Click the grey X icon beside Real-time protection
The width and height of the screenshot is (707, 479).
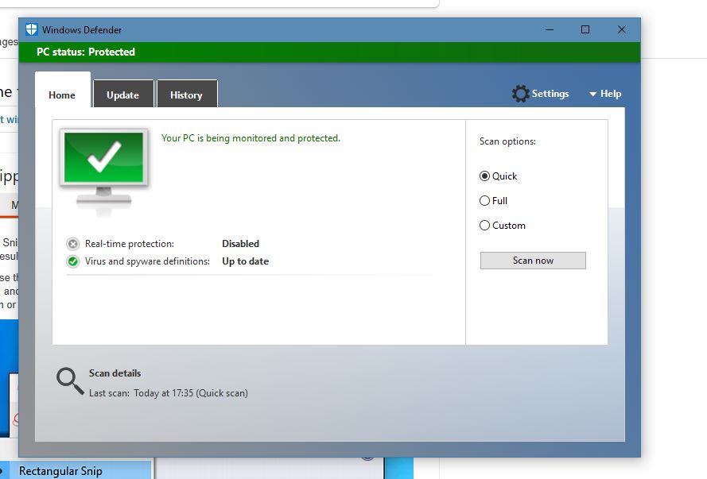coord(72,244)
